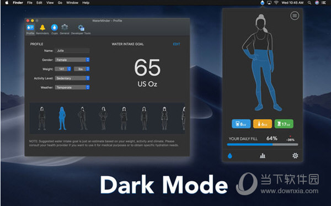This screenshot has height=206, width=331.
Task: Open the View menu in the menu bar
Action: point(50,3)
